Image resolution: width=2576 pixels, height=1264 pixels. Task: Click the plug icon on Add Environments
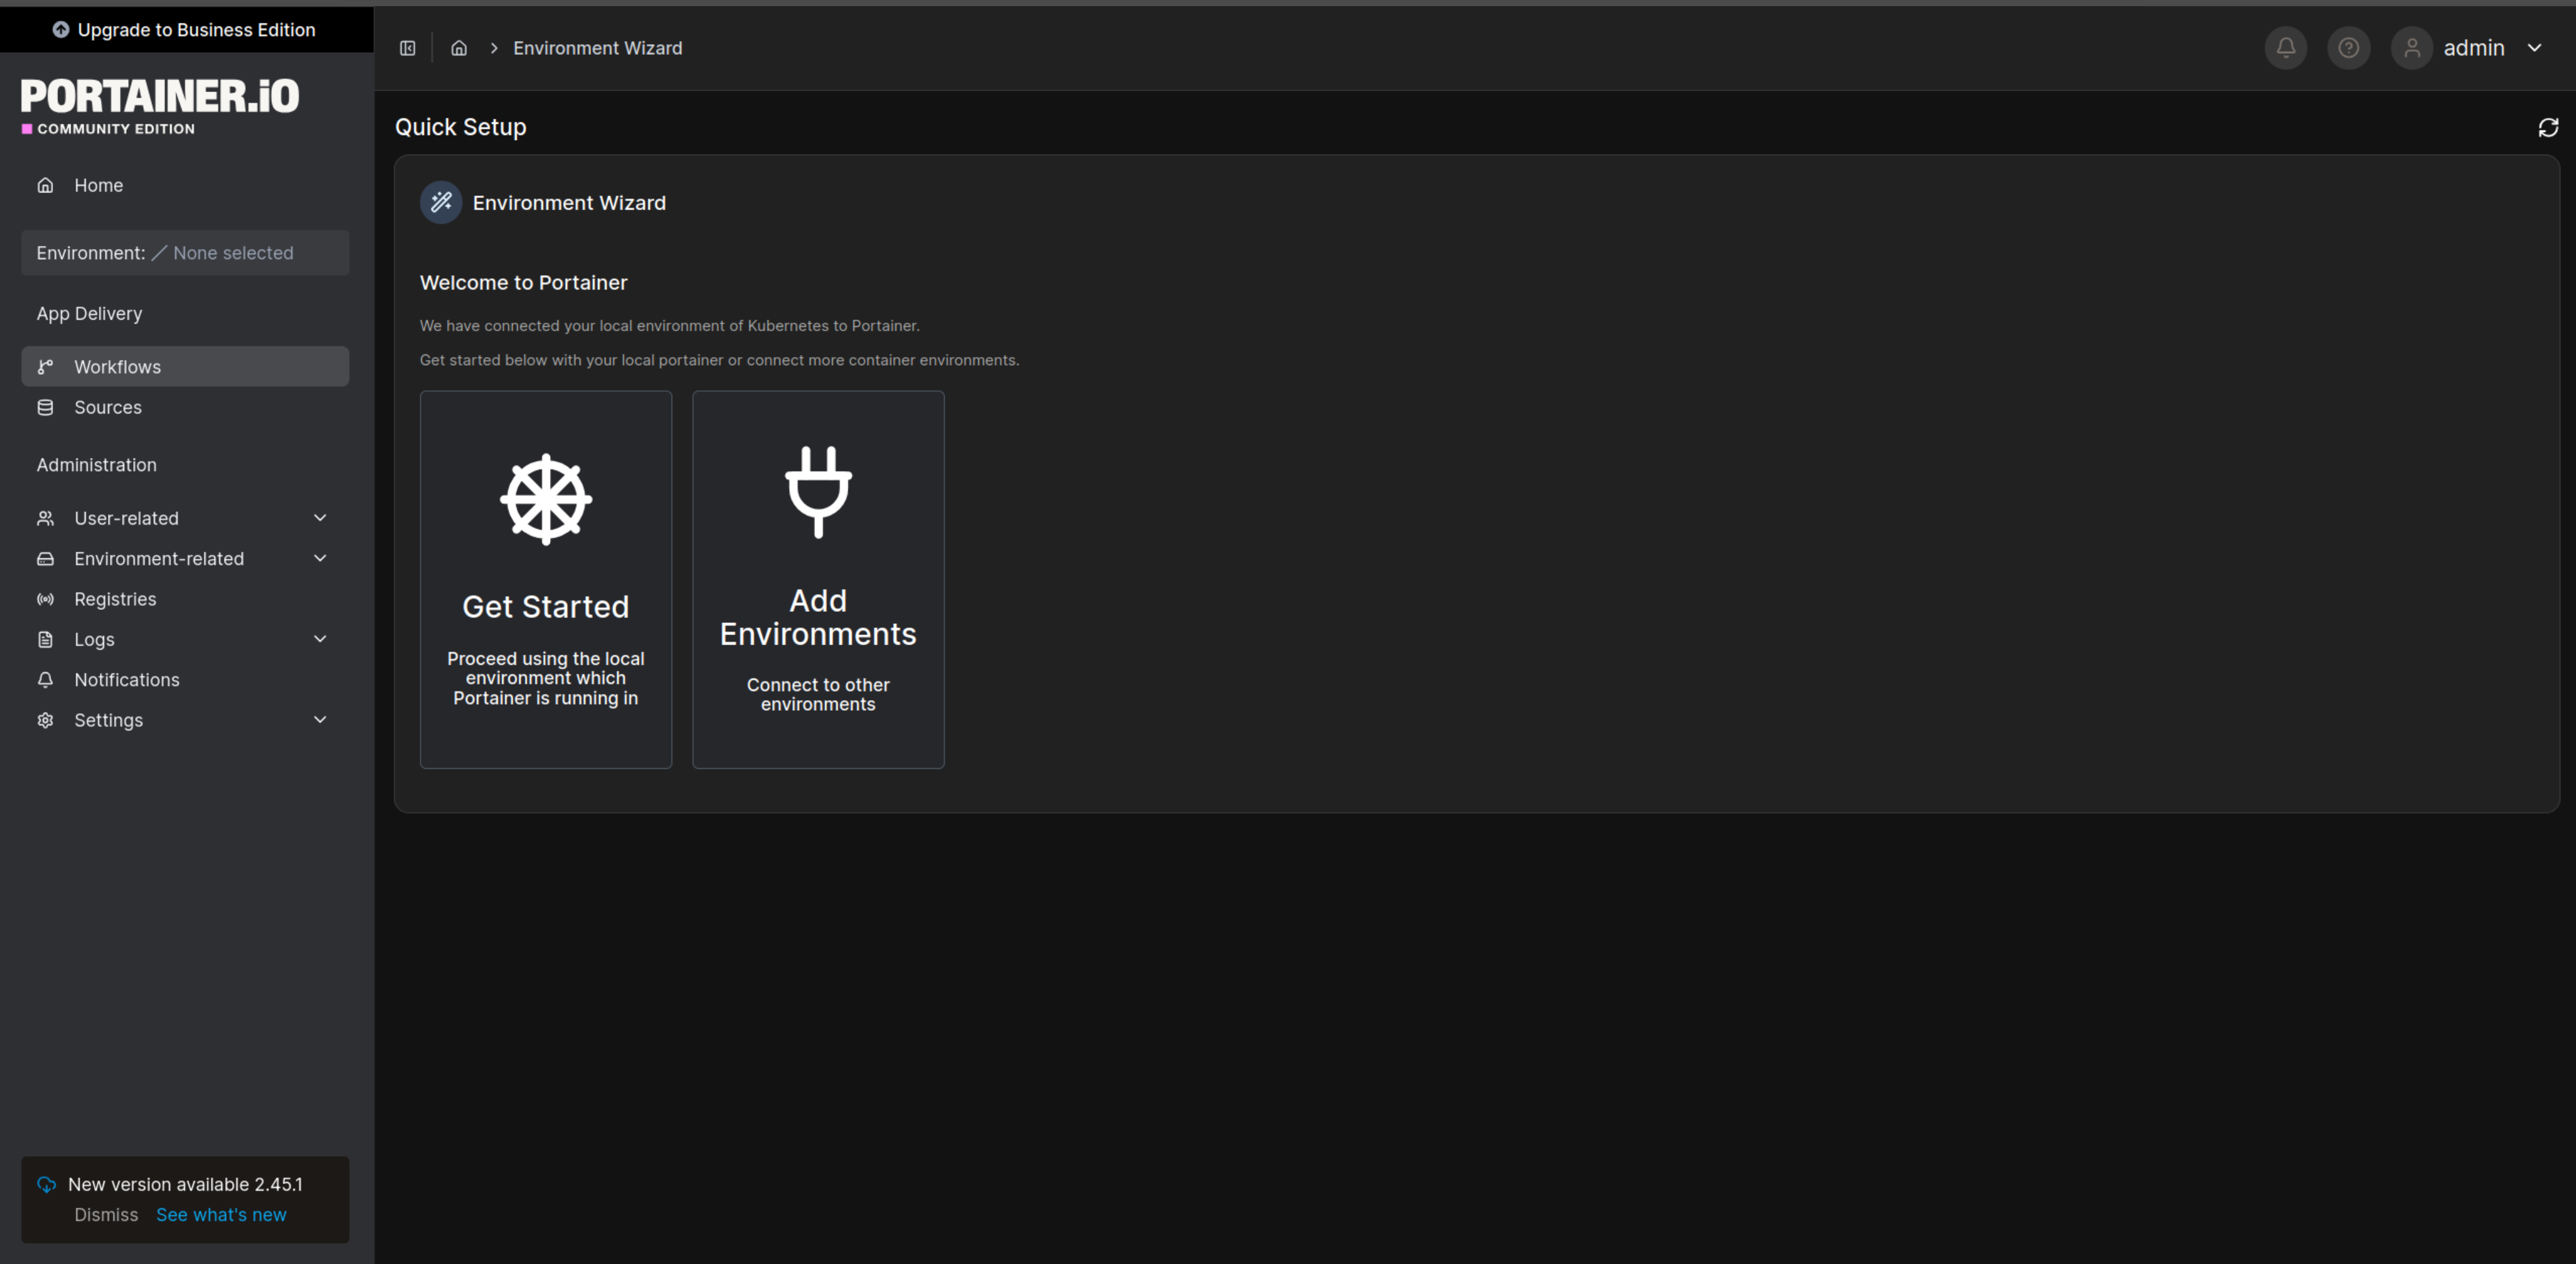[818, 492]
